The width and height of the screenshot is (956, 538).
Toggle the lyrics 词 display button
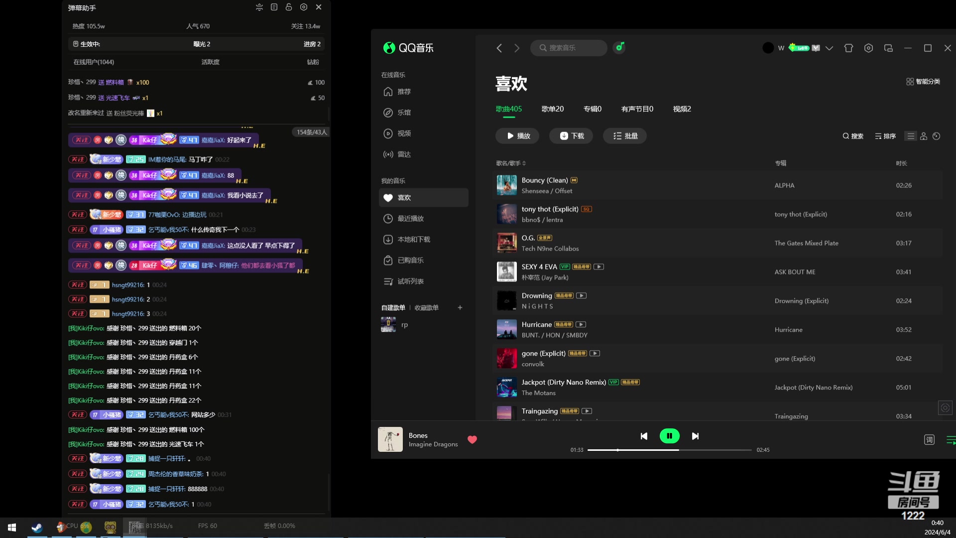tap(929, 440)
